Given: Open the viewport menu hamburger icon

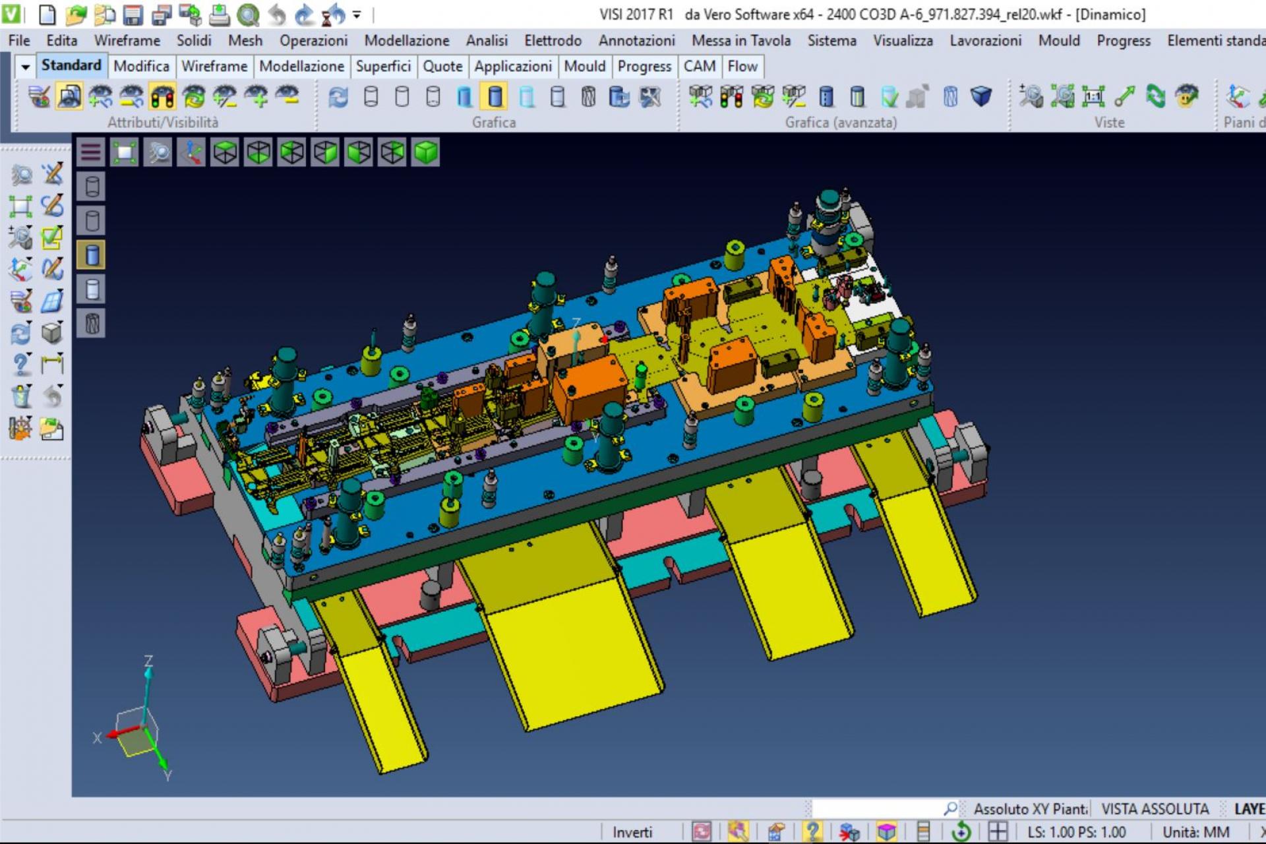Looking at the screenshot, I should point(91,152).
